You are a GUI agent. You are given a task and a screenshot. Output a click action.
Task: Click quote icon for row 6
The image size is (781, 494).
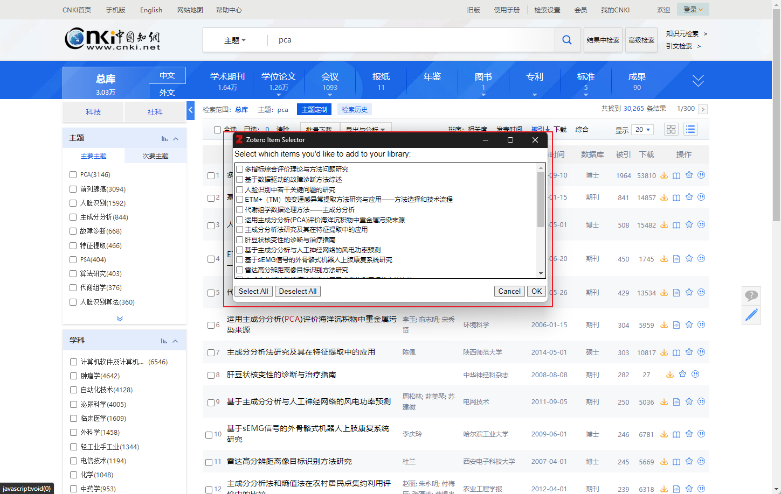[701, 325]
